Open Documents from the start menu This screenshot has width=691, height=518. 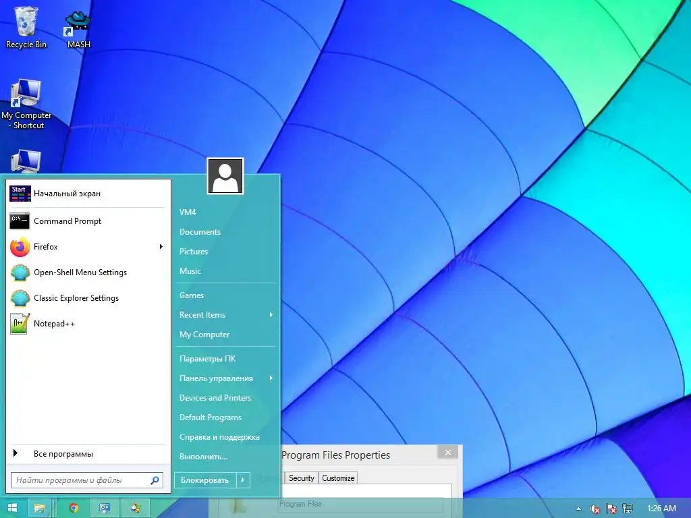[200, 232]
